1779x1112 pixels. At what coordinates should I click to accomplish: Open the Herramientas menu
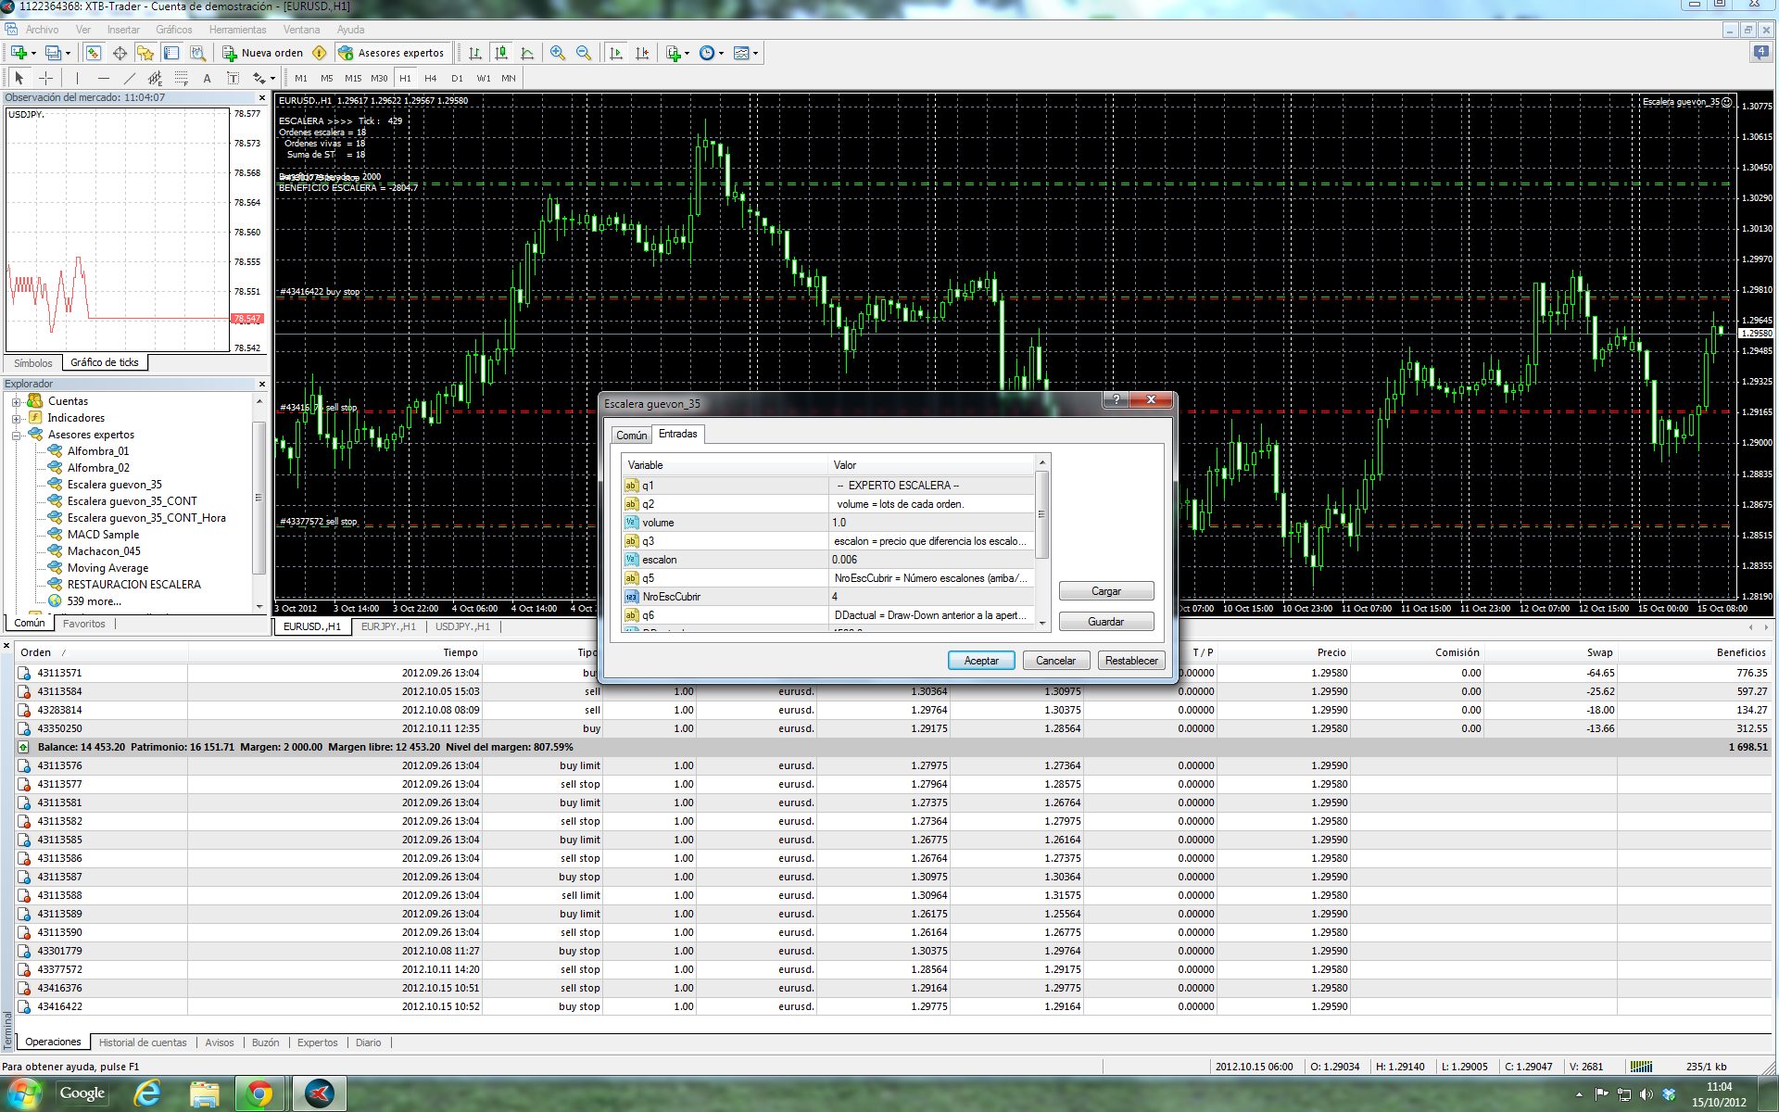pyautogui.click(x=237, y=30)
